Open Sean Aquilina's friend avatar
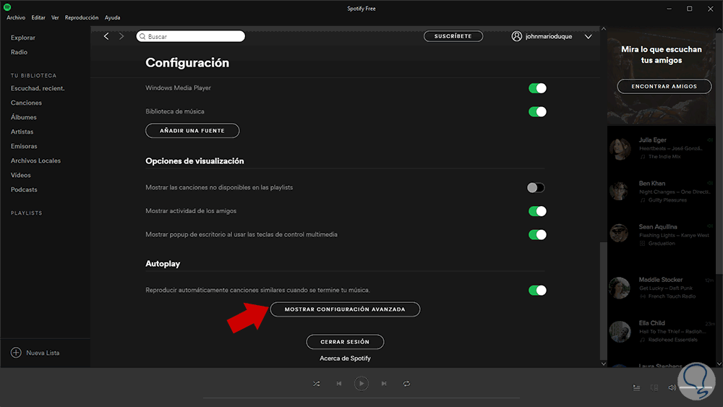Viewport: 723px width, 407px height. click(x=620, y=234)
